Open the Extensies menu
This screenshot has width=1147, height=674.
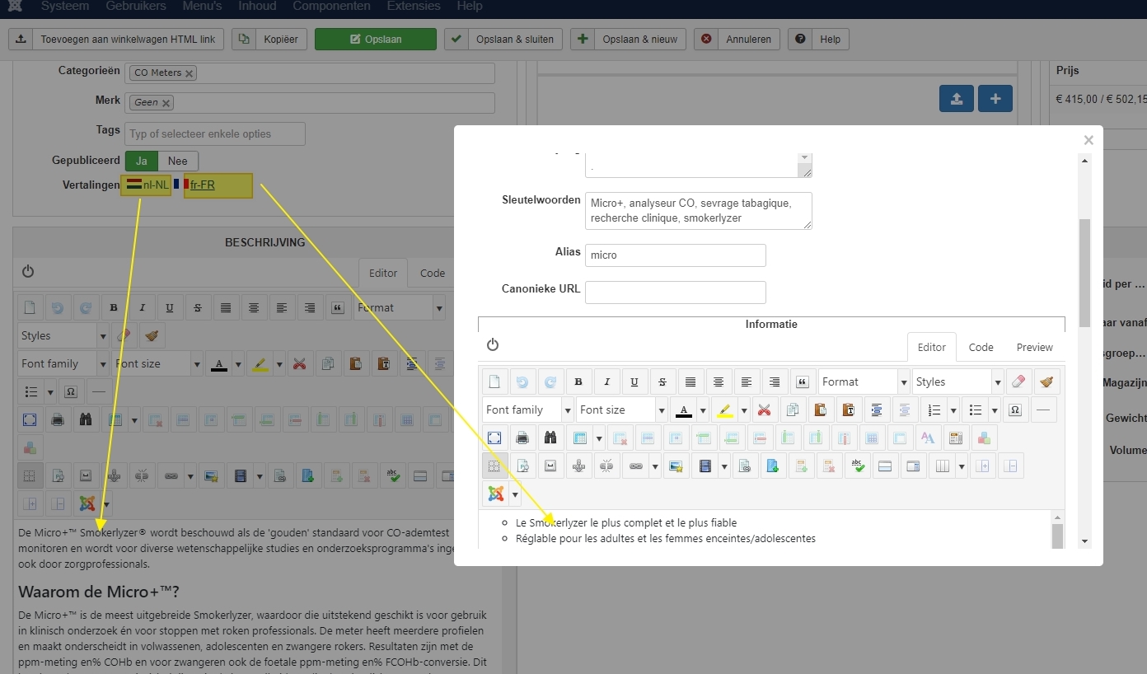pos(414,6)
